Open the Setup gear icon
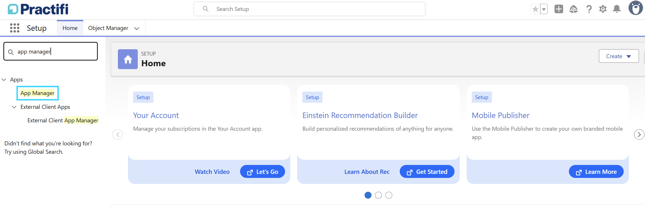Screen dimensions: 645x209 [603, 9]
